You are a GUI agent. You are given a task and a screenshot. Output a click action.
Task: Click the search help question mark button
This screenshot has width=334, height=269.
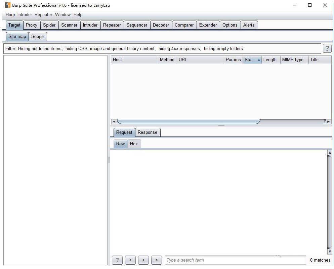(x=117, y=260)
